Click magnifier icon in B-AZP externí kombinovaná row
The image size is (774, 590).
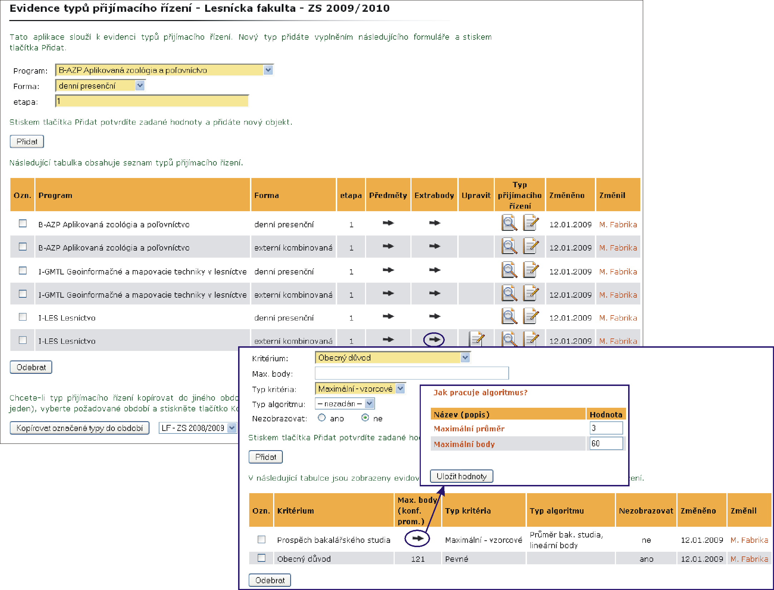pos(509,246)
